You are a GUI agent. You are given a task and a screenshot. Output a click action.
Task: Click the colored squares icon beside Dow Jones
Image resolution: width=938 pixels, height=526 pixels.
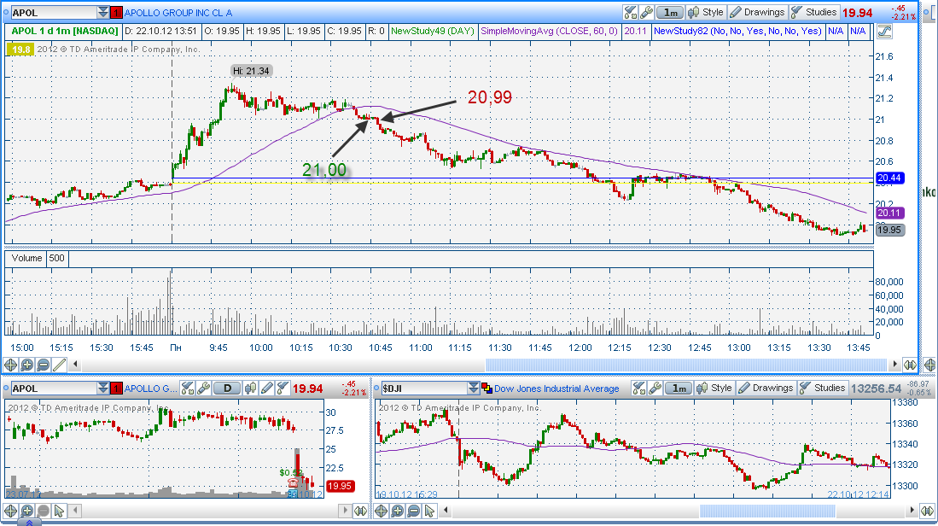(x=487, y=389)
